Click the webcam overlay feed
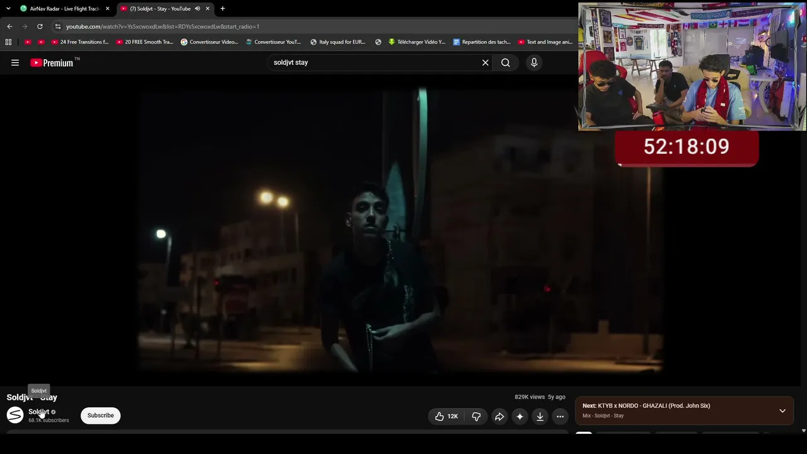Viewport: 807px width, 454px height. (692, 66)
